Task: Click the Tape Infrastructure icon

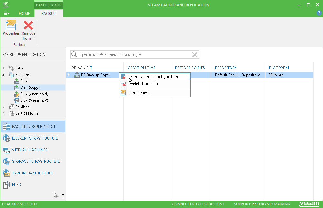Action: point(6,173)
